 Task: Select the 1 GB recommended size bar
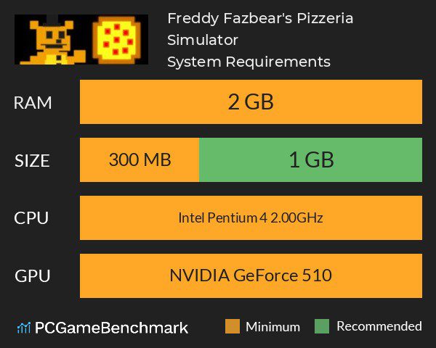tap(310, 160)
